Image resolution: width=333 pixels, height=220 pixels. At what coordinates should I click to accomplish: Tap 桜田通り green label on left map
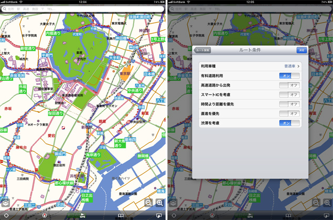click(x=56, y=113)
